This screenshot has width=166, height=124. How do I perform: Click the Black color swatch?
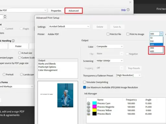pos(94,114)
